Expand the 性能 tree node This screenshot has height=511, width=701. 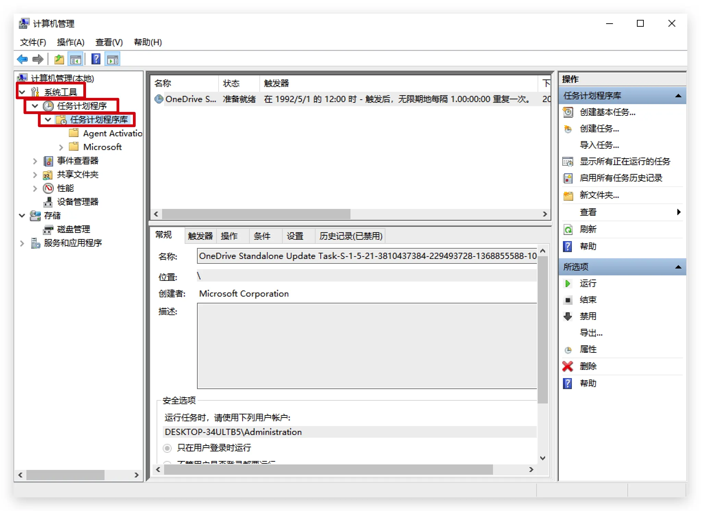point(35,188)
